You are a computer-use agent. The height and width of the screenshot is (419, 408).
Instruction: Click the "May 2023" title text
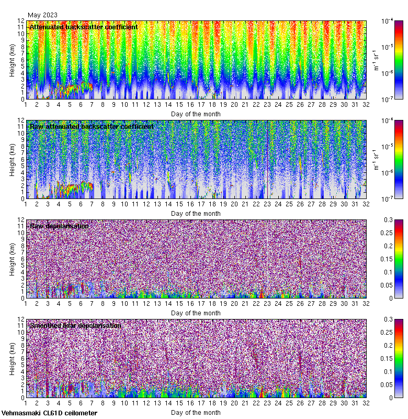coord(42,15)
